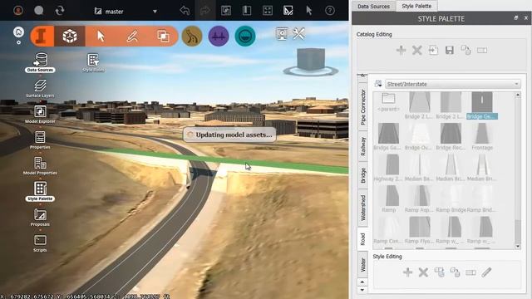Screen dimensions: 532x299
Task: Open Scripts tool
Action: tap(40, 243)
